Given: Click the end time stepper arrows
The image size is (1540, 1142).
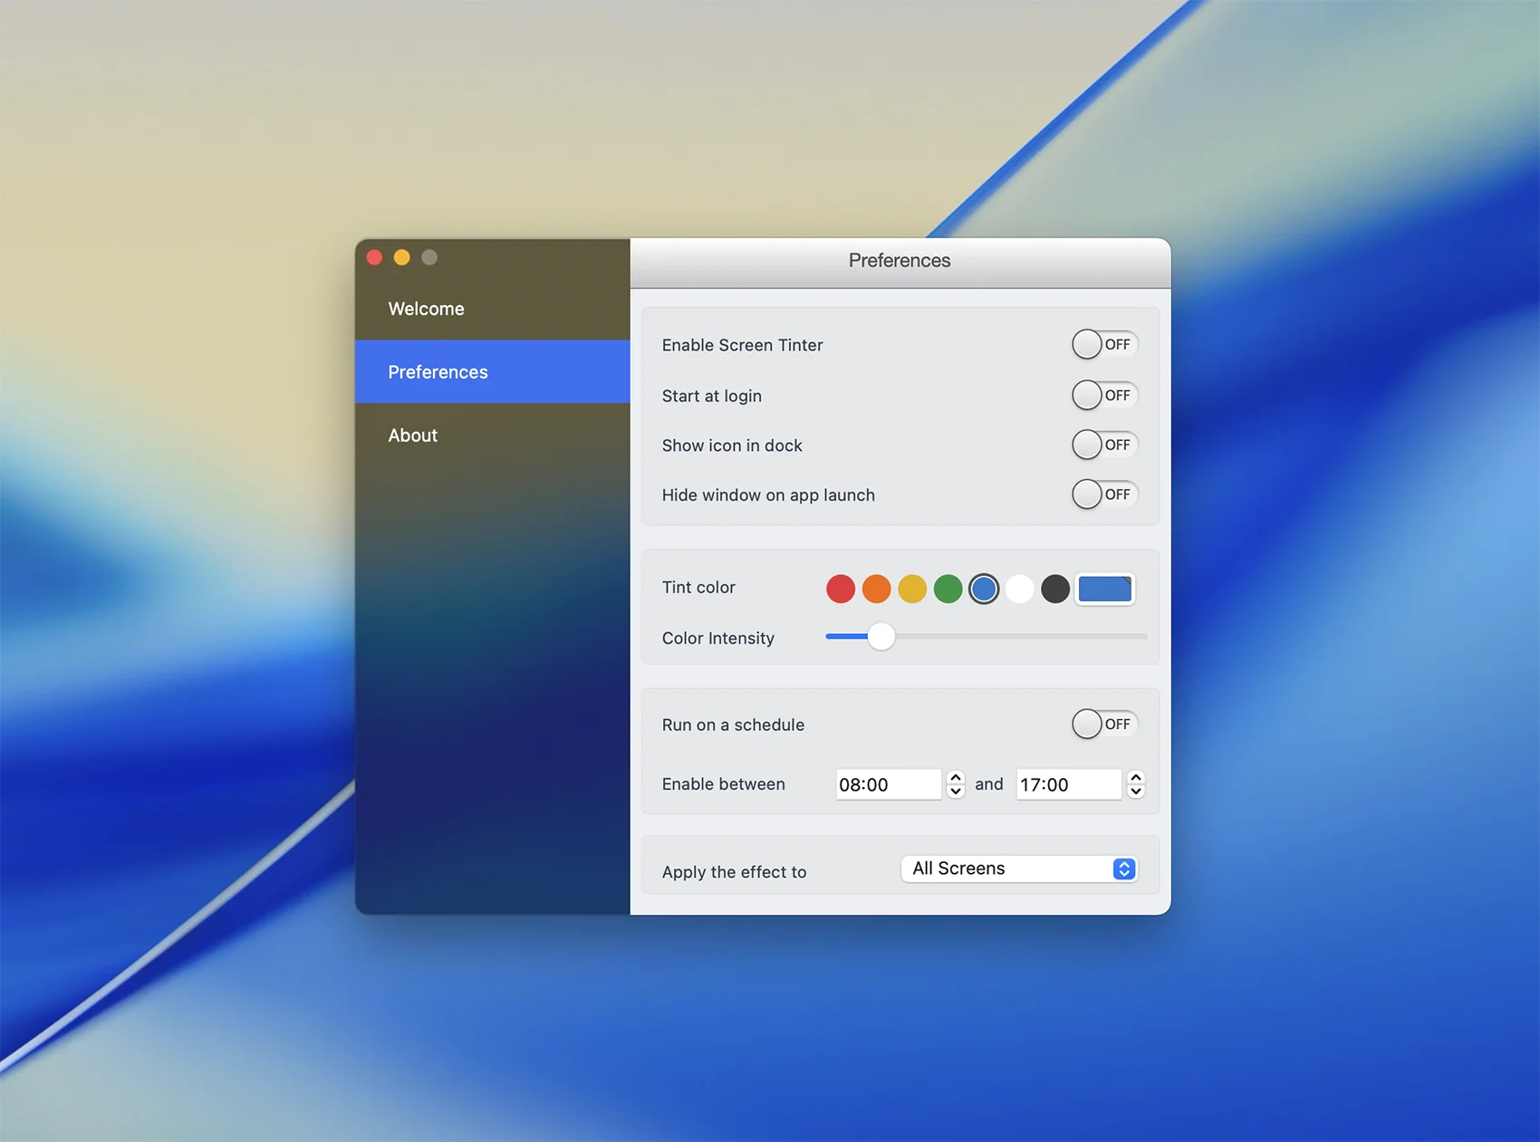Looking at the screenshot, I should (x=1136, y=784).
